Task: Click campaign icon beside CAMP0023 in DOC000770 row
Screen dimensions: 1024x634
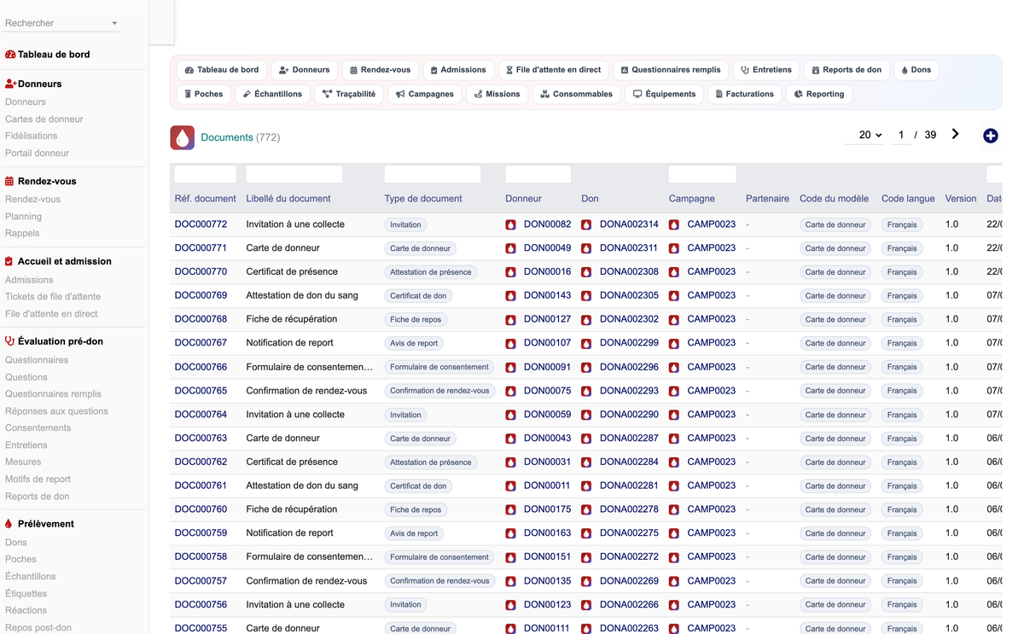Action: [674, 272]
